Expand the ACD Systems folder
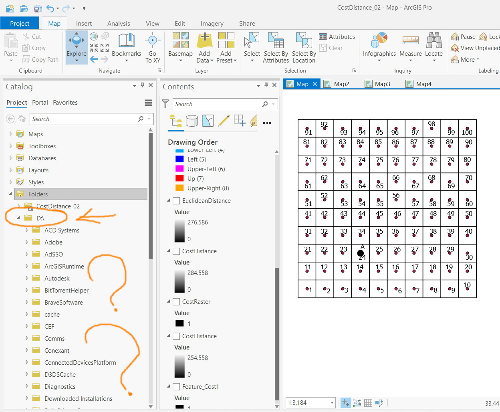Viewport: 500px width, 412px height. [x=27, y=230]
